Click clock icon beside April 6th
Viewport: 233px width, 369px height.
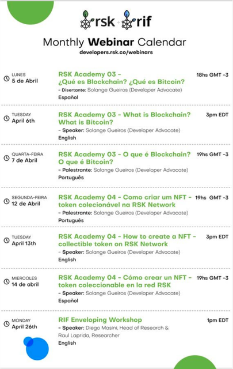[x=6, y=118]
